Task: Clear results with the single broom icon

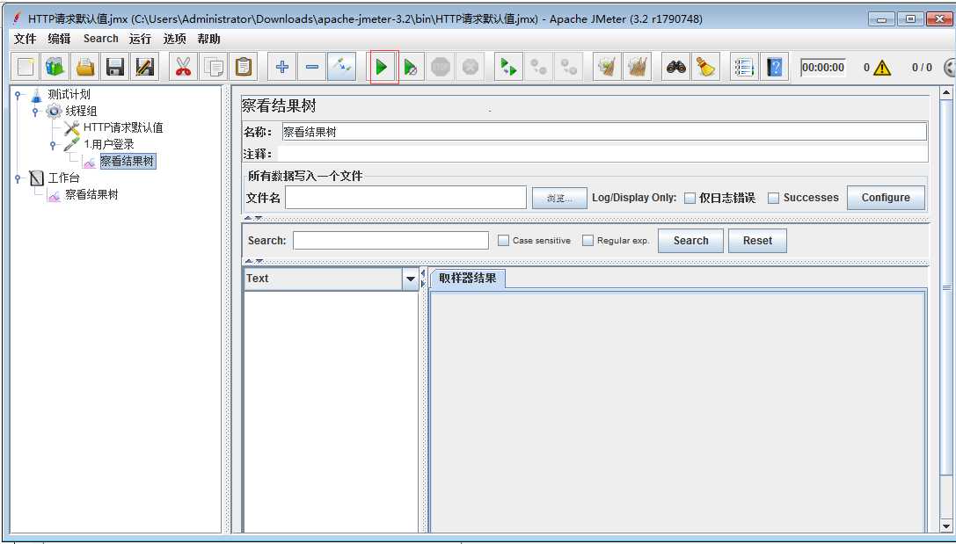Action: click(607, 67)
